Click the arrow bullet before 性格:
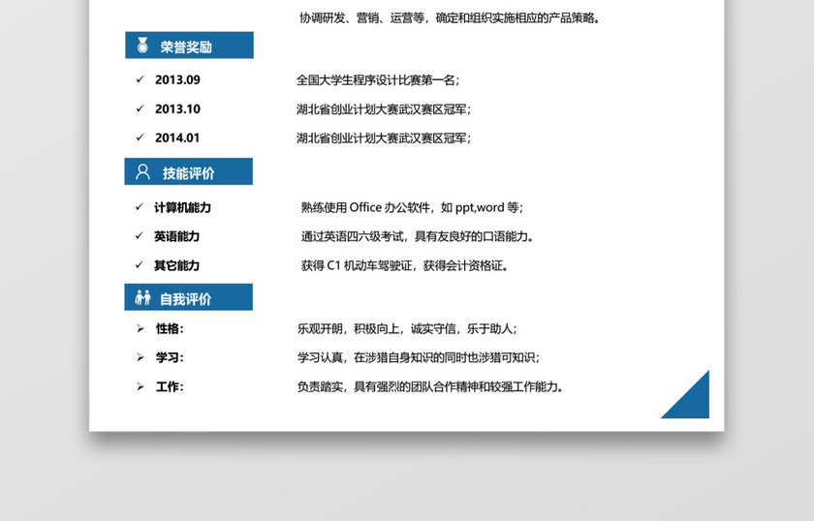Image resolution: width=814 pixels, height=521 pixels. [x=141, y=328]
